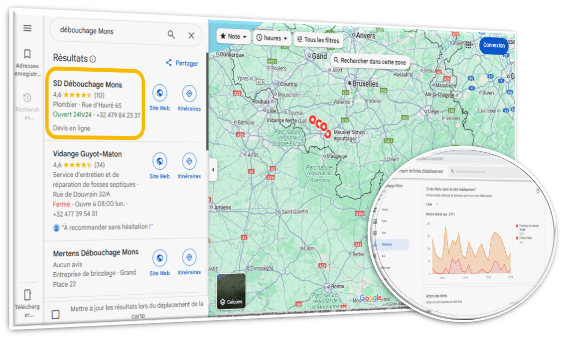Select Messages in business profile menu
The image size is (563, 340).
point(386,268)
